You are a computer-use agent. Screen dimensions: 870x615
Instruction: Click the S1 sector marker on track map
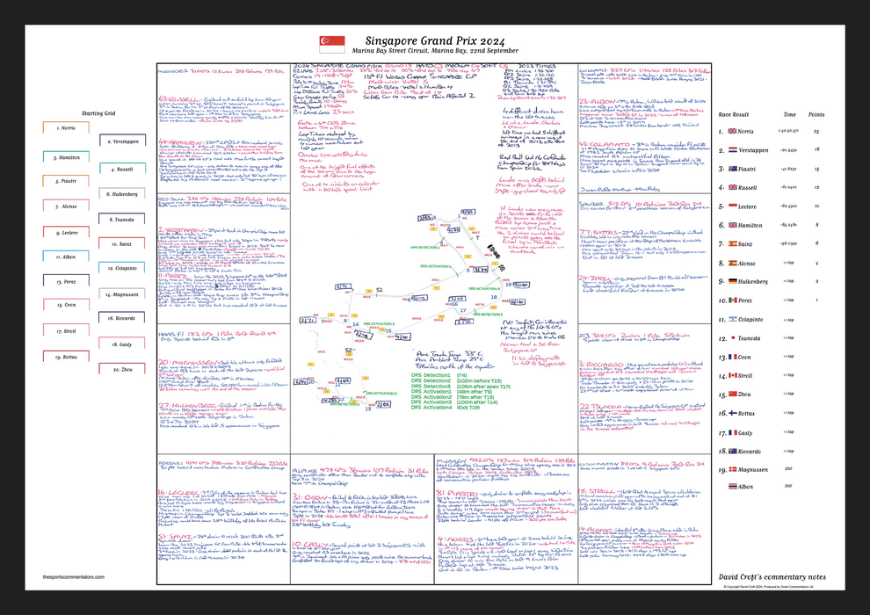pyautogui.click(x=380, y=289)
